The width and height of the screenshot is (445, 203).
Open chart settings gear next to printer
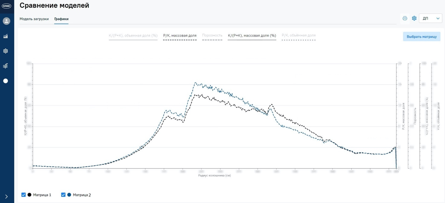pyautogui.click(x=414, y=18)
